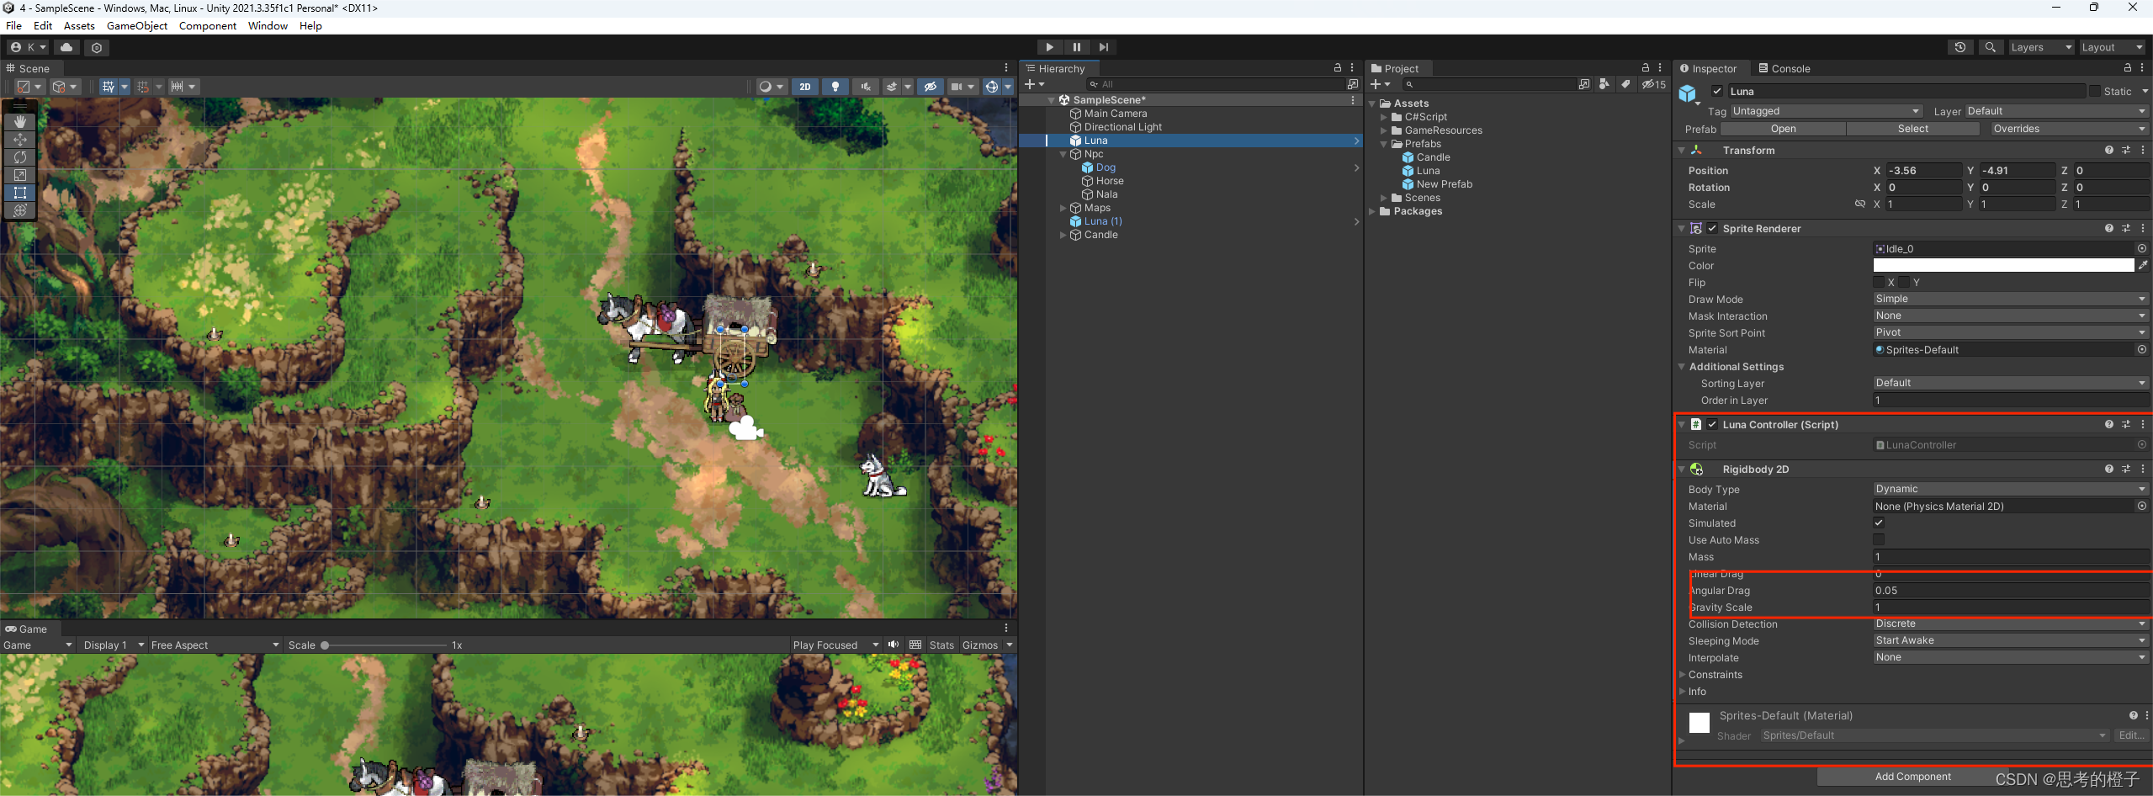The width and height of the screenshot is (2153, 796).
Task: Open the global search magnifier icon
Action: pyautogui.click(x=1990, y=47)
